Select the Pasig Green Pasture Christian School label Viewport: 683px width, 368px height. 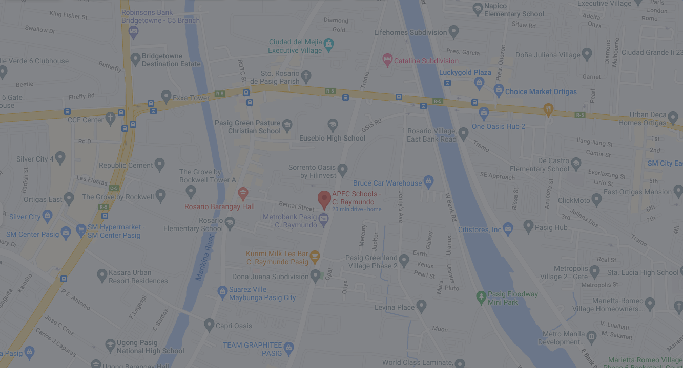247,127
